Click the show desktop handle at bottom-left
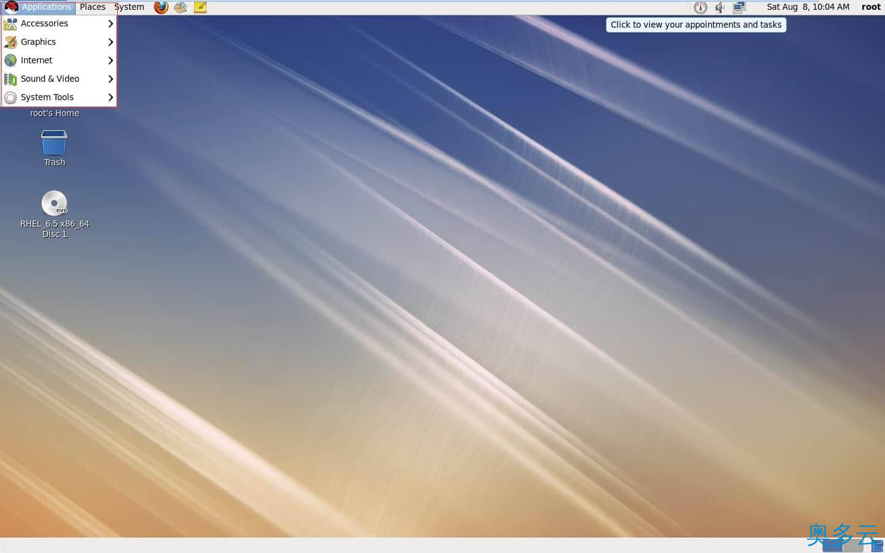Image resolution: width=885 pixels, height=553 pixels. (3, 546)
